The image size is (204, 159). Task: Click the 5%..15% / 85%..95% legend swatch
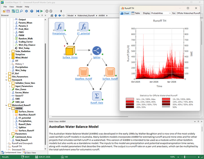pyautogui.click(x=130, y=102)
